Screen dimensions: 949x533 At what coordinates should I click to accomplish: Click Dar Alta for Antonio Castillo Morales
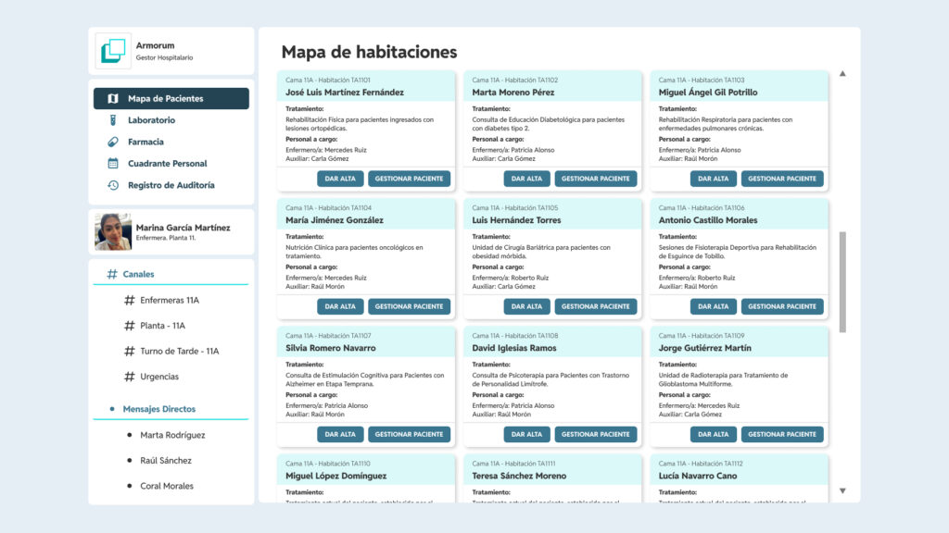pos(713,306)
